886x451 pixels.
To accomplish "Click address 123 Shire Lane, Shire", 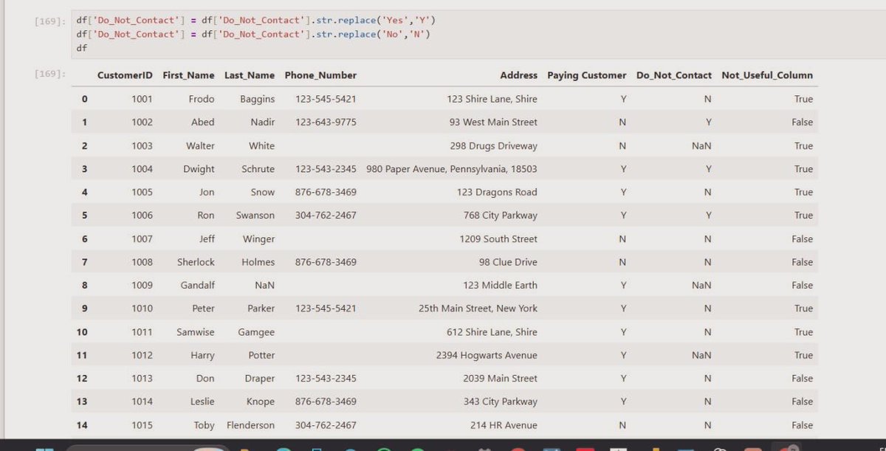I will [x=492, y=99].
